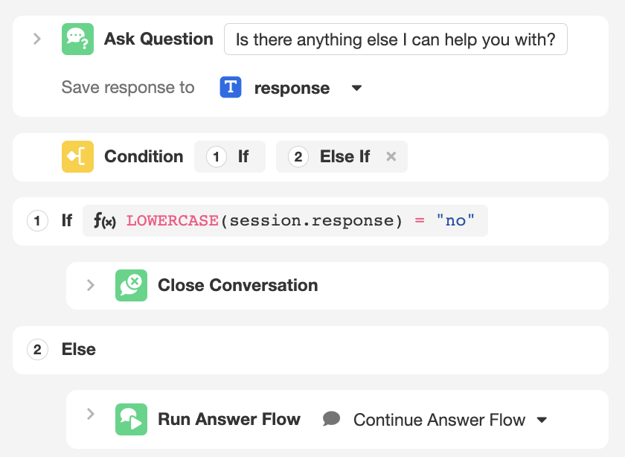The image size is (625, 457).
Task: Click the Close Conversation action label
Action: (237, 285)
